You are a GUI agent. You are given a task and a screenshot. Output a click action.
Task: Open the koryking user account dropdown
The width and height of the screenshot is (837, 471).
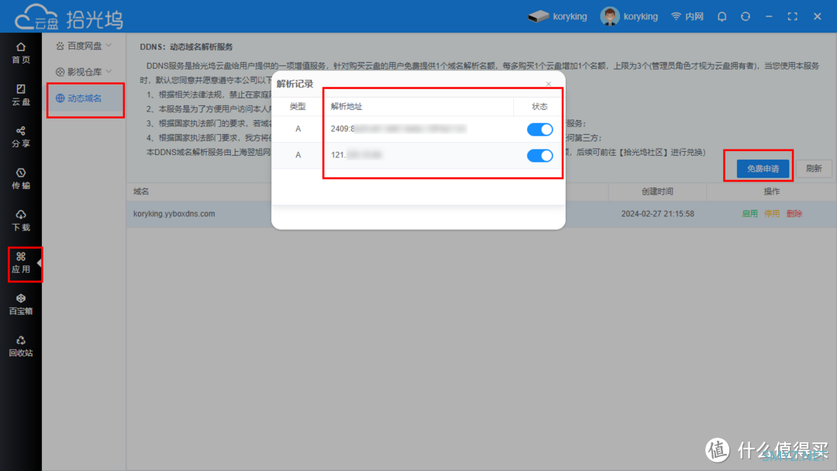pyautogui.click(x=631, y=16)
